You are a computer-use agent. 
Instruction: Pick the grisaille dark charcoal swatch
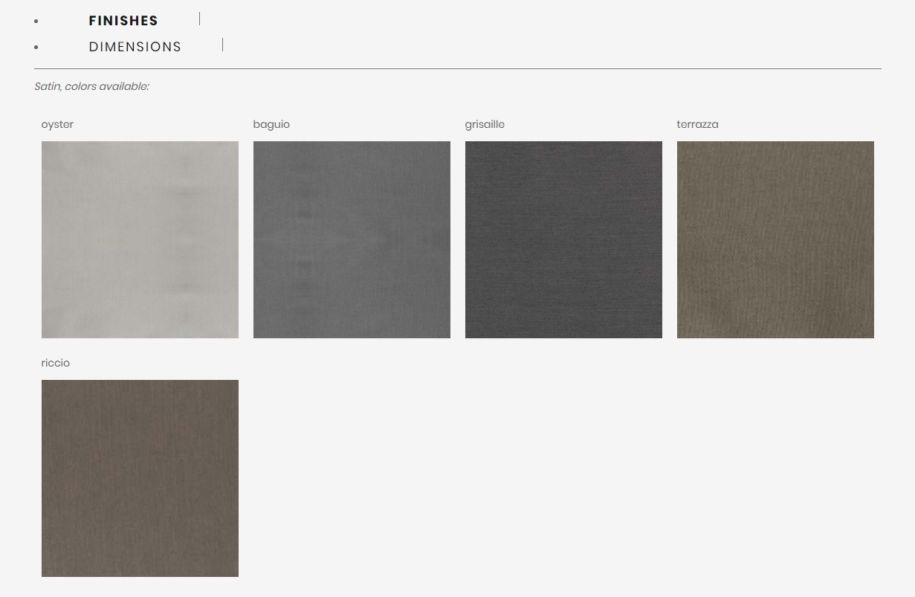tap(563, 239)
